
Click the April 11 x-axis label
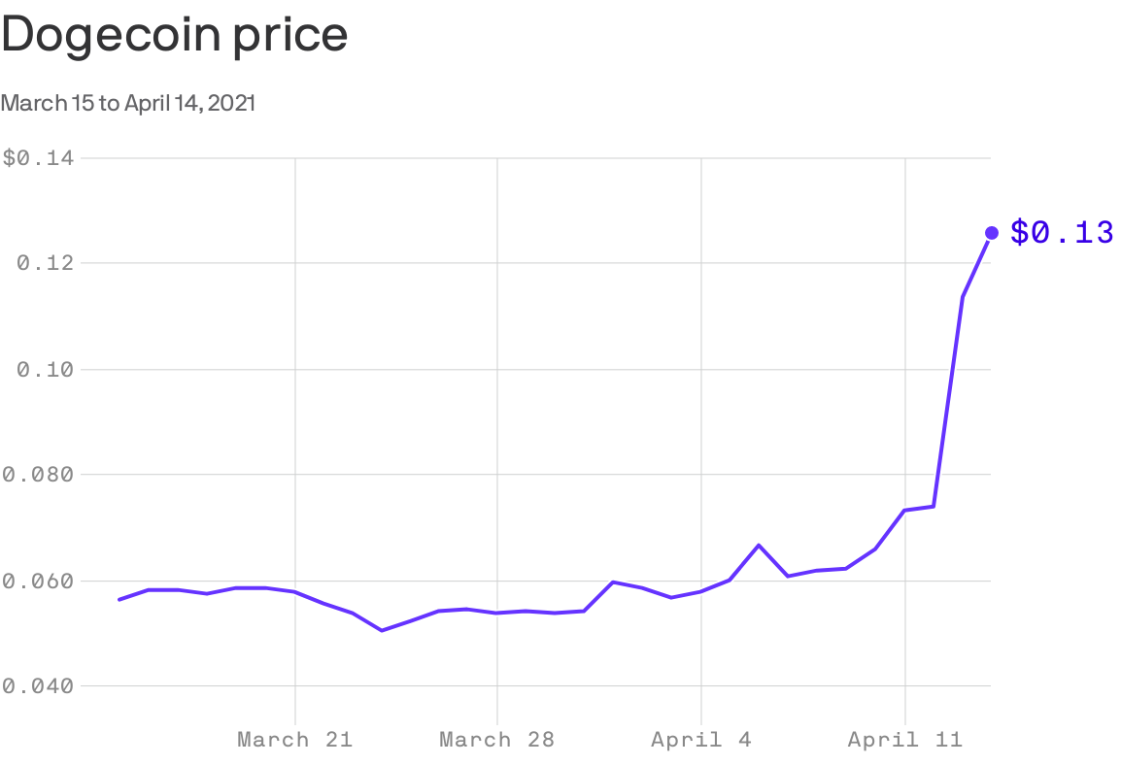(904, 740)
